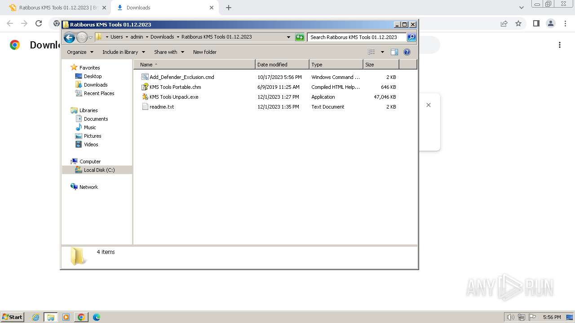Open the Chrome profile avatar

point(550,23)
